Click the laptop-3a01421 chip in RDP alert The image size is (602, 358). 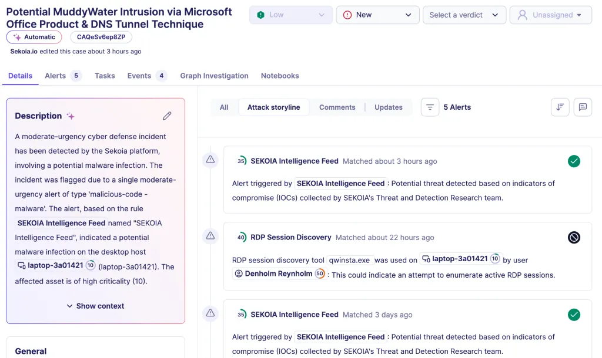(460, 259)
